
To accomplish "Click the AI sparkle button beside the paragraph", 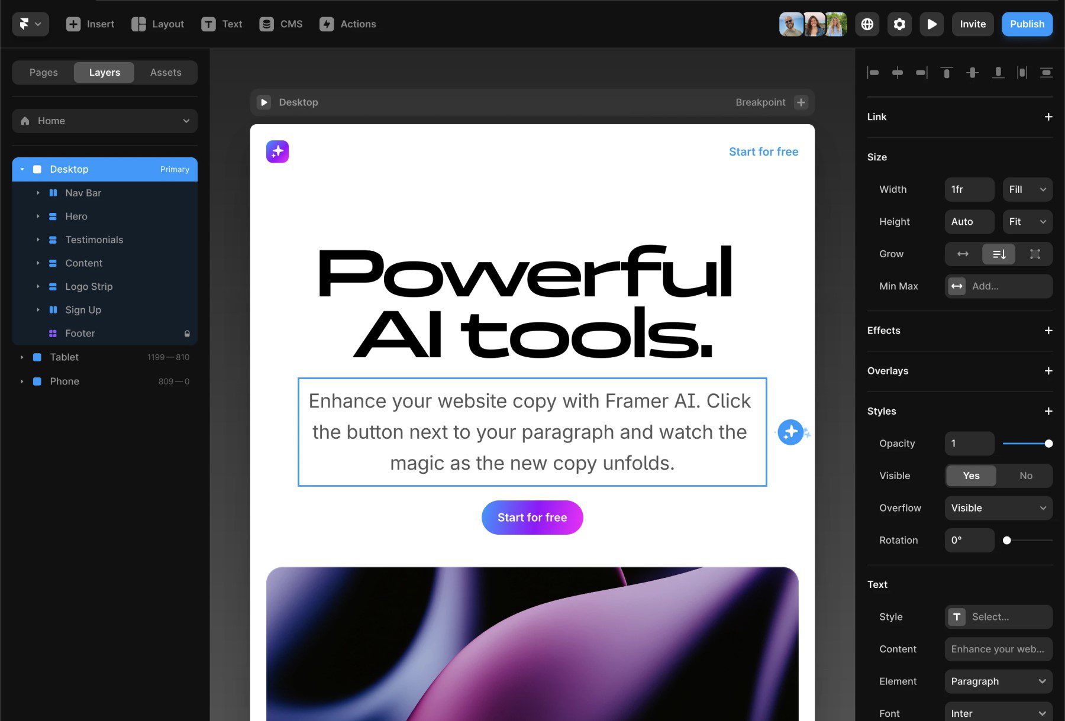I will (x=790, y=432).
